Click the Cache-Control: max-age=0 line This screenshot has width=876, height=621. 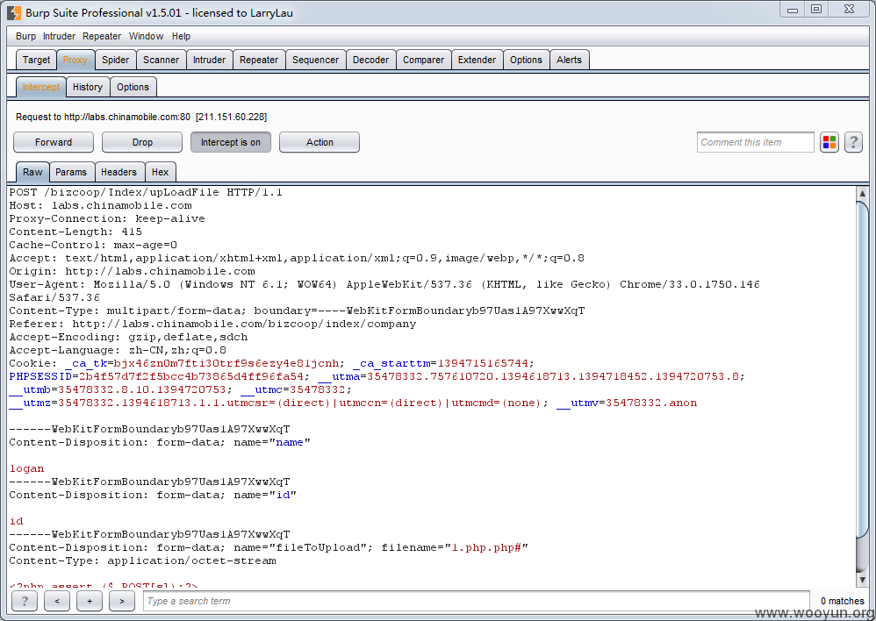click(x=93, y=246)
